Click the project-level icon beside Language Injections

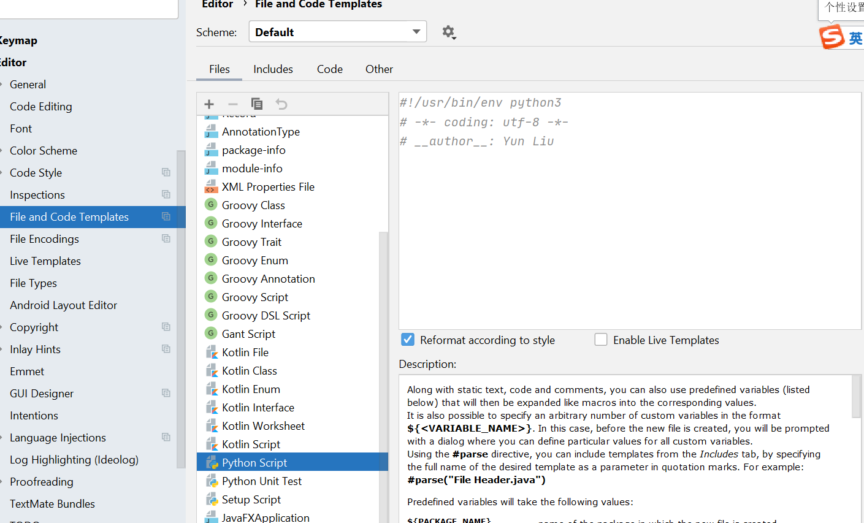pos(166,437)
